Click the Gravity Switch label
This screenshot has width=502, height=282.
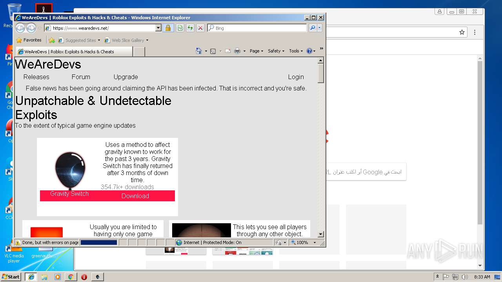pyautogui.click(x=69, y=193)
